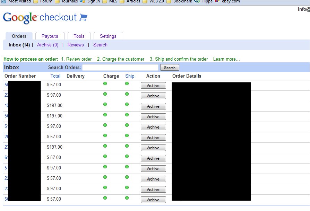Click the Learn more... link
The width and height of the screenshot is (310, 211).
226,59
